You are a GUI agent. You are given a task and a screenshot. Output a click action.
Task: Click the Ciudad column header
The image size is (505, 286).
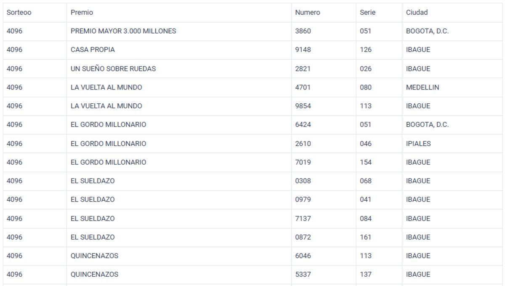[x=417, y=13]
